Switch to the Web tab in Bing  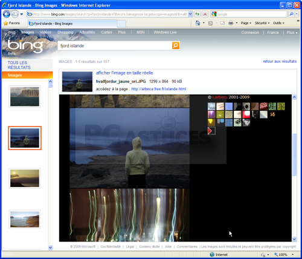pos(11,32)
